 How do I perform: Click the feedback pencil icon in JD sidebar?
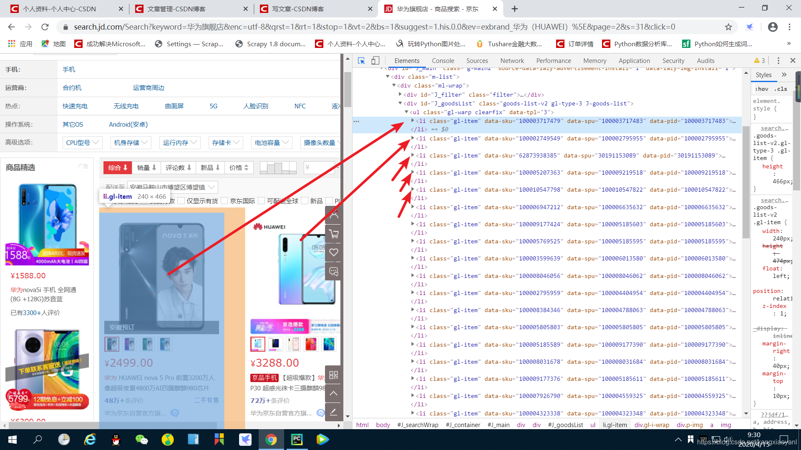[x=334, y=412]
